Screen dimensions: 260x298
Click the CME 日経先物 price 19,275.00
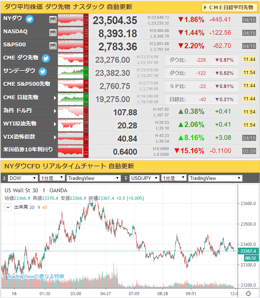(x=112, y=99)
